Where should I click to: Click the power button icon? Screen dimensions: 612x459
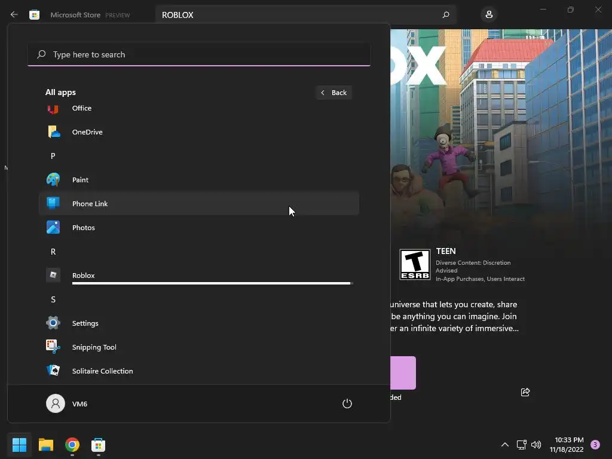click(347, 403)
